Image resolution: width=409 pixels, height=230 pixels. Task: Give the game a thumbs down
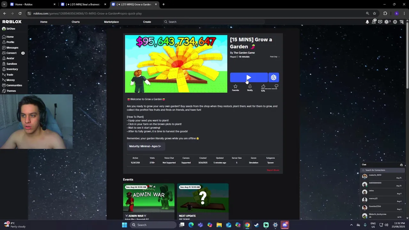pyautogui.click(x=276, y=86)
